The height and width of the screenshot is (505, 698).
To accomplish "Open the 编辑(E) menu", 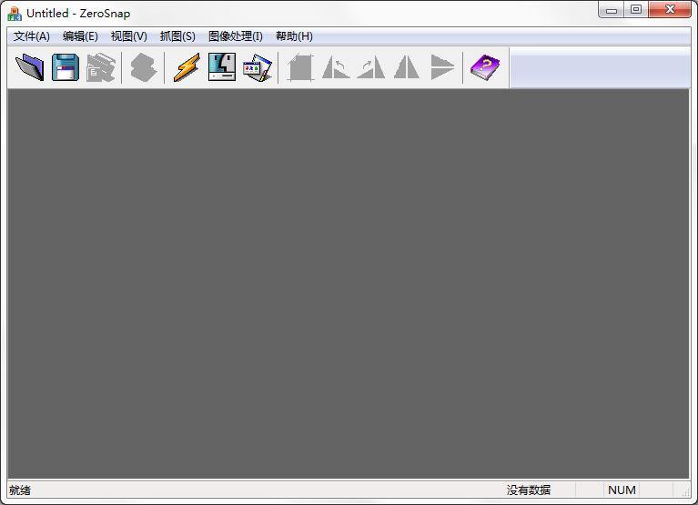I will click(80, 36).
